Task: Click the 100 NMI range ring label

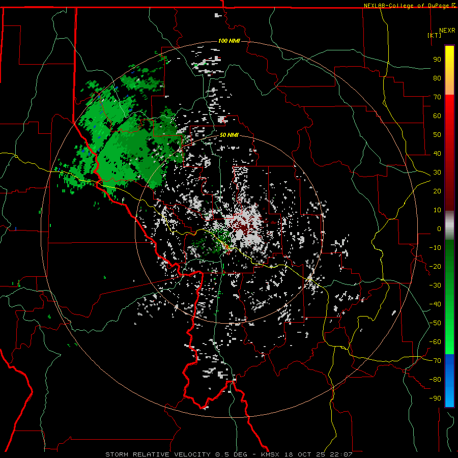Action: point(229,41)
